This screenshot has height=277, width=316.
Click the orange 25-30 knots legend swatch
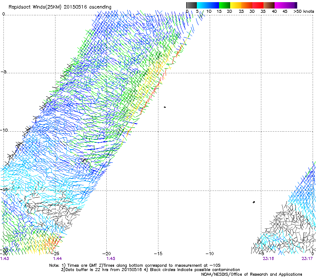click(x=247, y=5)
